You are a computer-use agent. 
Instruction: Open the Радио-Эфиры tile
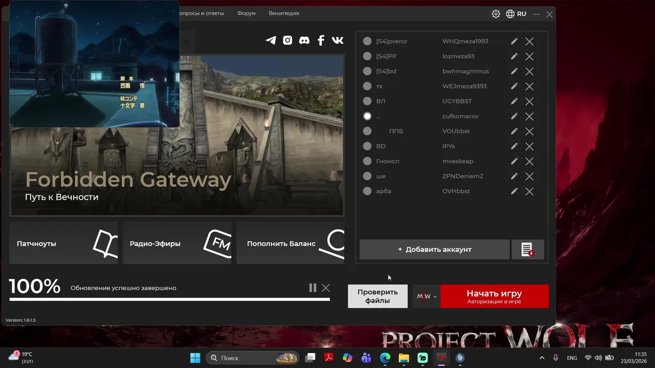(x=177, y=243)
